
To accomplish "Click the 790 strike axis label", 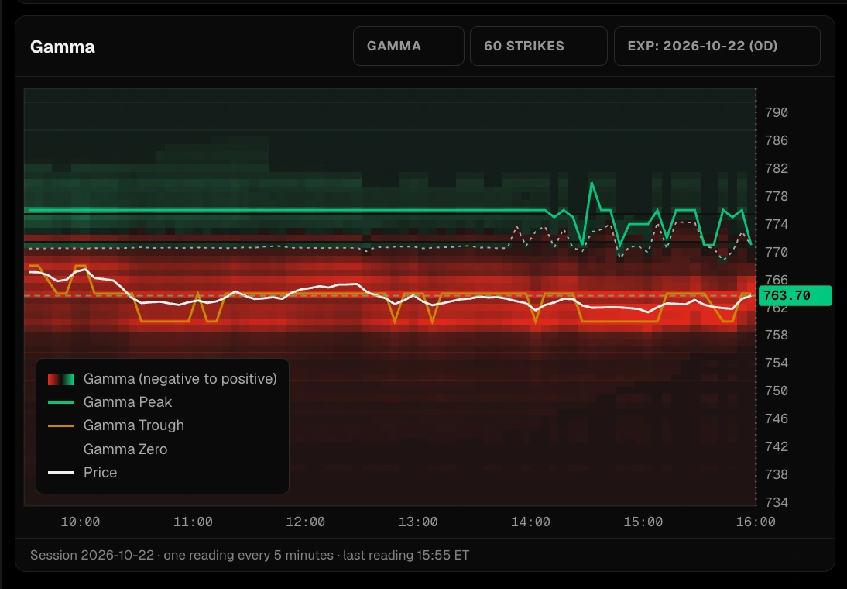I will click(x=777, y=112).
